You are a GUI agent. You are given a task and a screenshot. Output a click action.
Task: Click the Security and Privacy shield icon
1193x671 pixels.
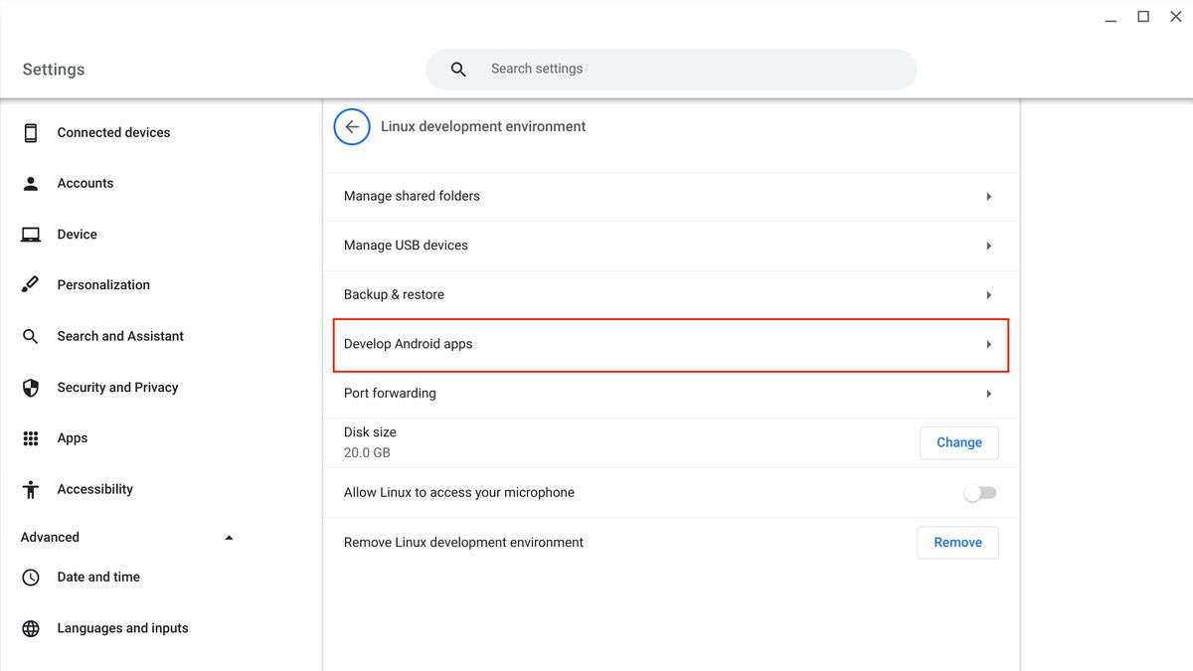(x=31, y=388)
